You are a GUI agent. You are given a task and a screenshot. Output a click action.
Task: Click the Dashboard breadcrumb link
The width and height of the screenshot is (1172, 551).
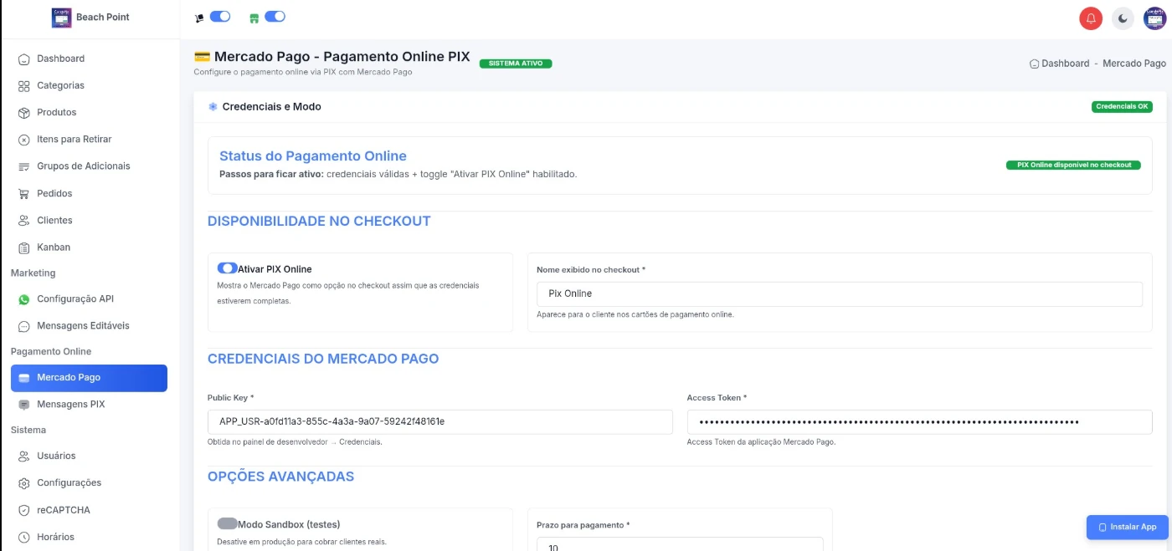pyautogui.click(x=1065, y=64)
